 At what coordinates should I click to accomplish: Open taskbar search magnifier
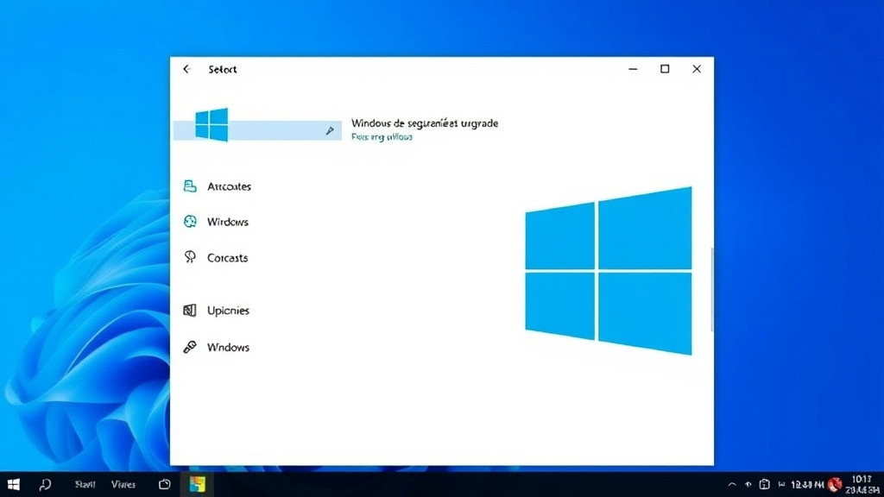click(x=45, y=484)
